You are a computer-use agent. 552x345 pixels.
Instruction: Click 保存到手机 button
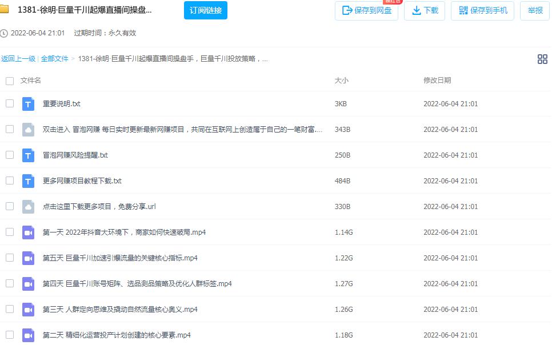tap(482, 10)
